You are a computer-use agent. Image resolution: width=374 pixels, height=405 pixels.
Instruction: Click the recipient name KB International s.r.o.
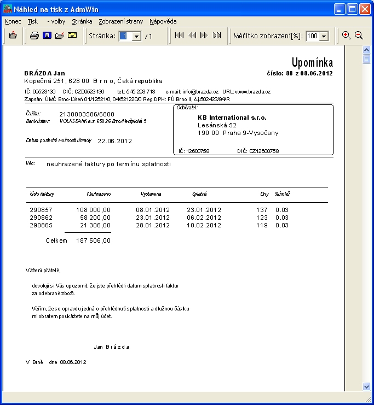point(232,118)
